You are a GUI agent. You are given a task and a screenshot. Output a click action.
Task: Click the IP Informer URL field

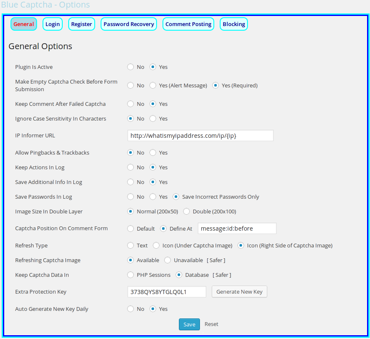(200, 136)
